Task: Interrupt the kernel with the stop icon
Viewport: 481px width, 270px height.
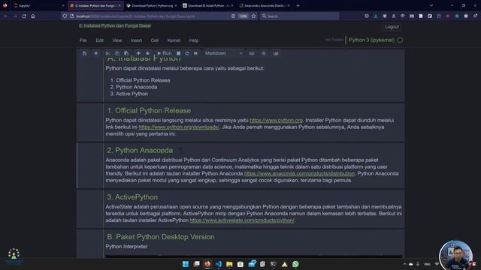Action: coord(179,53)
